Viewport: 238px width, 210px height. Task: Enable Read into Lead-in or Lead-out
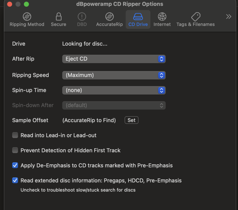pyautogui.click(x=15, y=135)
